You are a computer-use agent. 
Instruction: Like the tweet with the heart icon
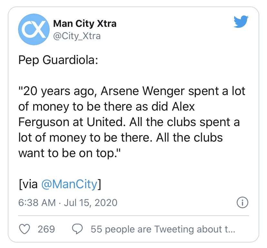24,229
